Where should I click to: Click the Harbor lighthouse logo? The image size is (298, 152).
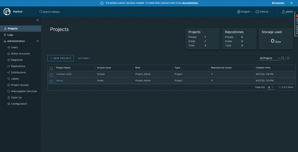[x=7, y=12]
